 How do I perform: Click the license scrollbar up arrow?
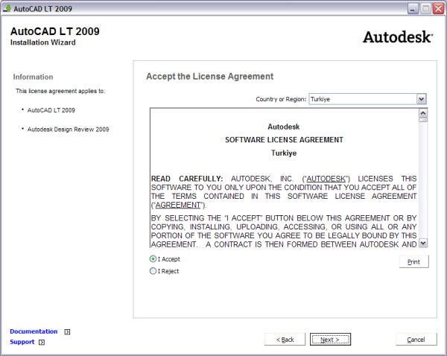tap(423, 113)
